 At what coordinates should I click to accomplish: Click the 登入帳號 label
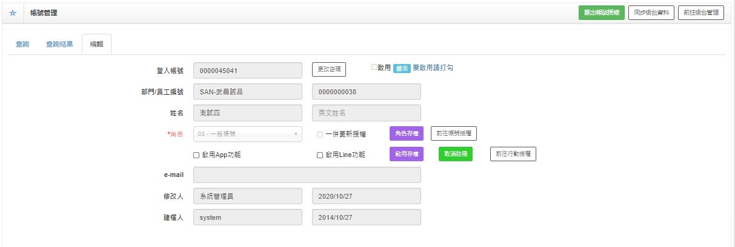(170, 71)
